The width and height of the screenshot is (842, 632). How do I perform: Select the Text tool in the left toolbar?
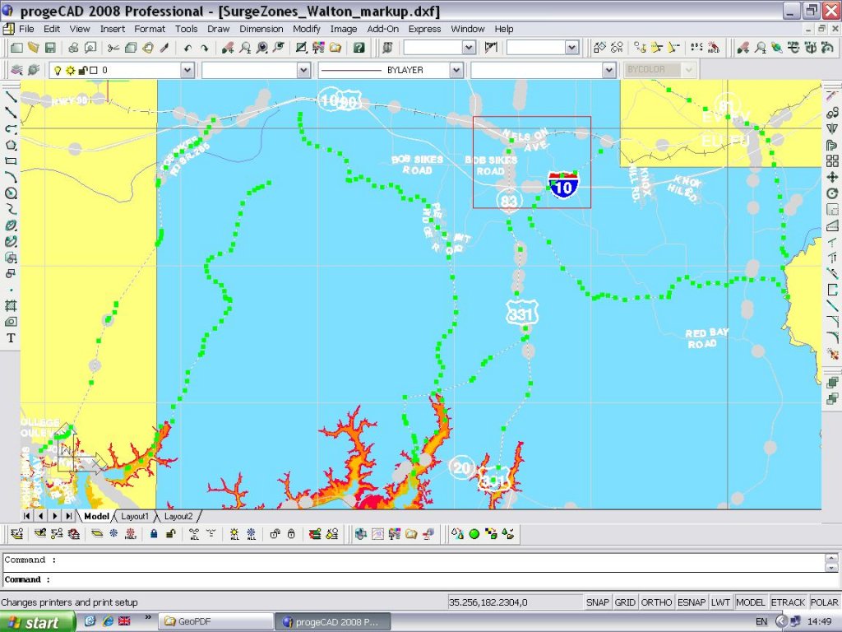click(11, 337)
